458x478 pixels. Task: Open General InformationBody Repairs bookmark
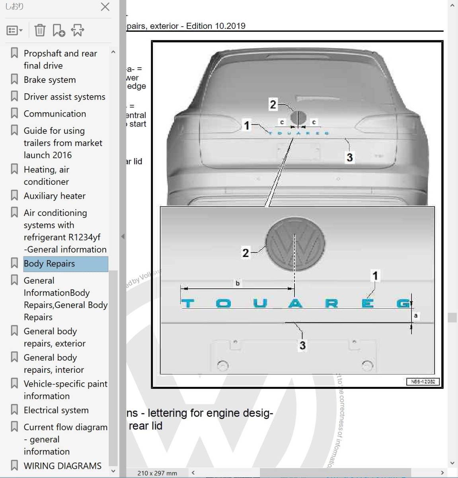coord(66,299)
